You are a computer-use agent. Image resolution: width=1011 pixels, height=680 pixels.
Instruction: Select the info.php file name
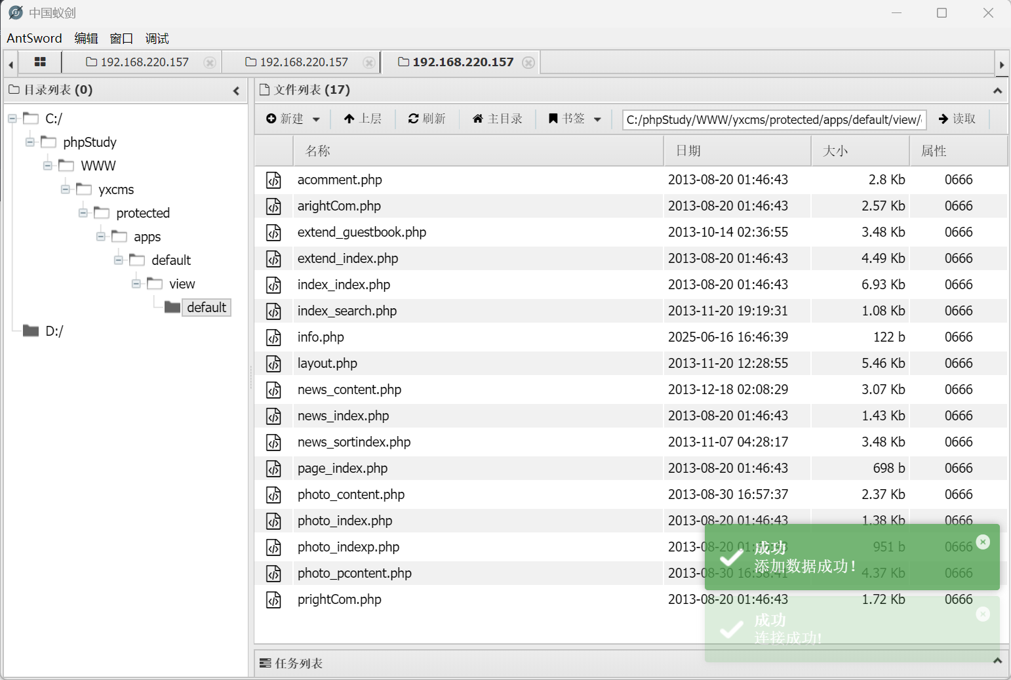[x=321, y=337]
